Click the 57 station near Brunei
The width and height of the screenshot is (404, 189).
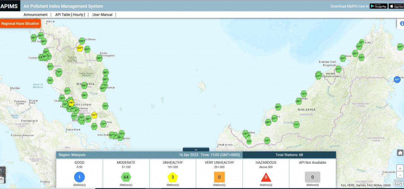[x=338, y=69]
